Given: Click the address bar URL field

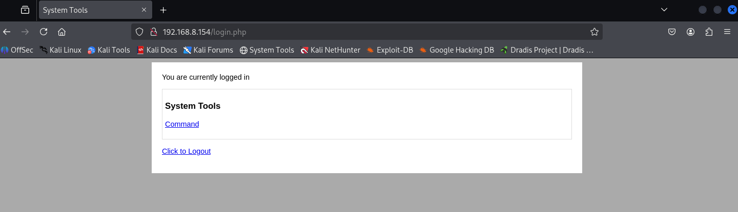Looking at the screenshot, I should point(359,32).
